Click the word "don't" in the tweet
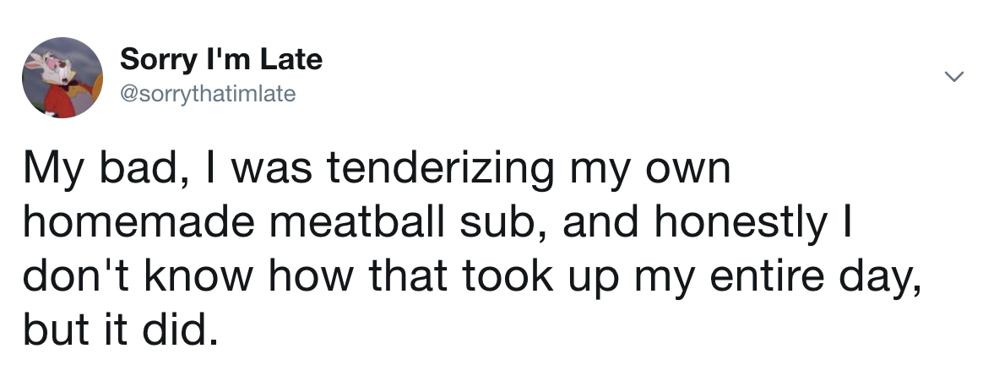Viewport: 983px width, 365px height. tap(77, 276)
